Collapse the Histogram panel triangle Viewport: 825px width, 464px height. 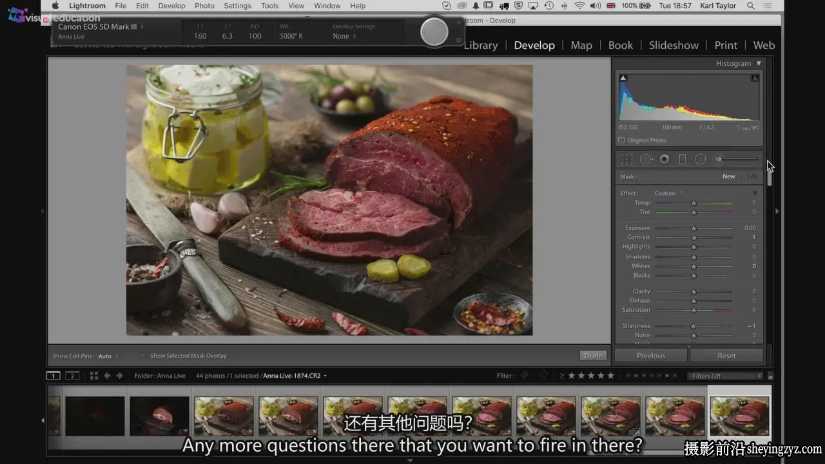pos(759,63)
